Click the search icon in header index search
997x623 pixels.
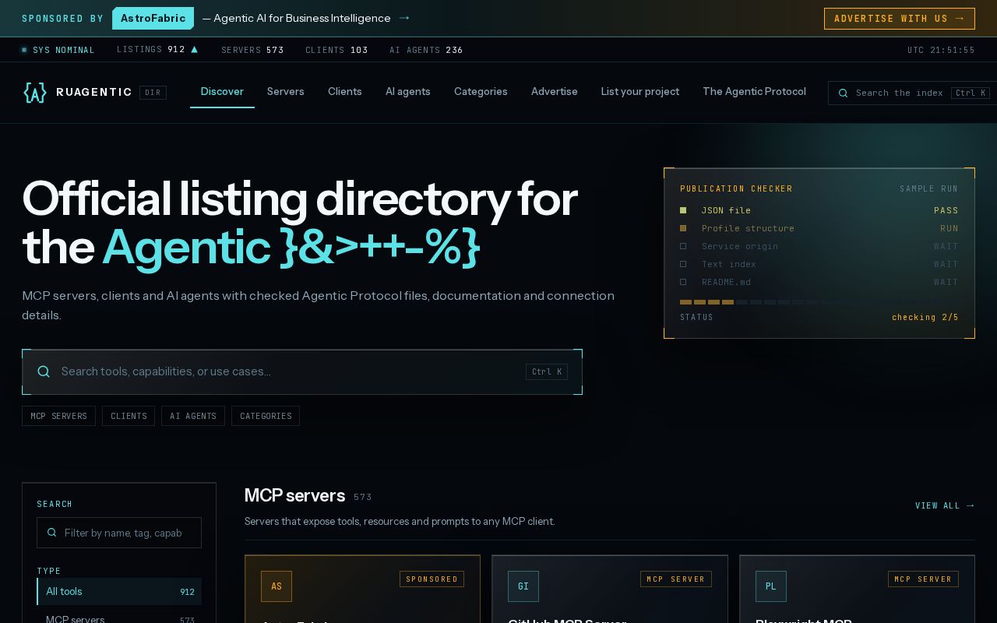pyautogui.click(x=843, y=93)
